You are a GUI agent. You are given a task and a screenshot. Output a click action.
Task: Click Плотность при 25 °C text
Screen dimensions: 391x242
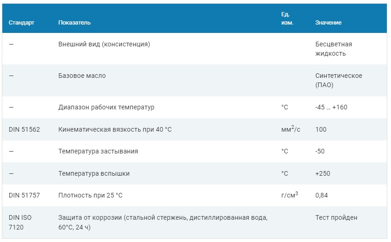coord(90,195)
